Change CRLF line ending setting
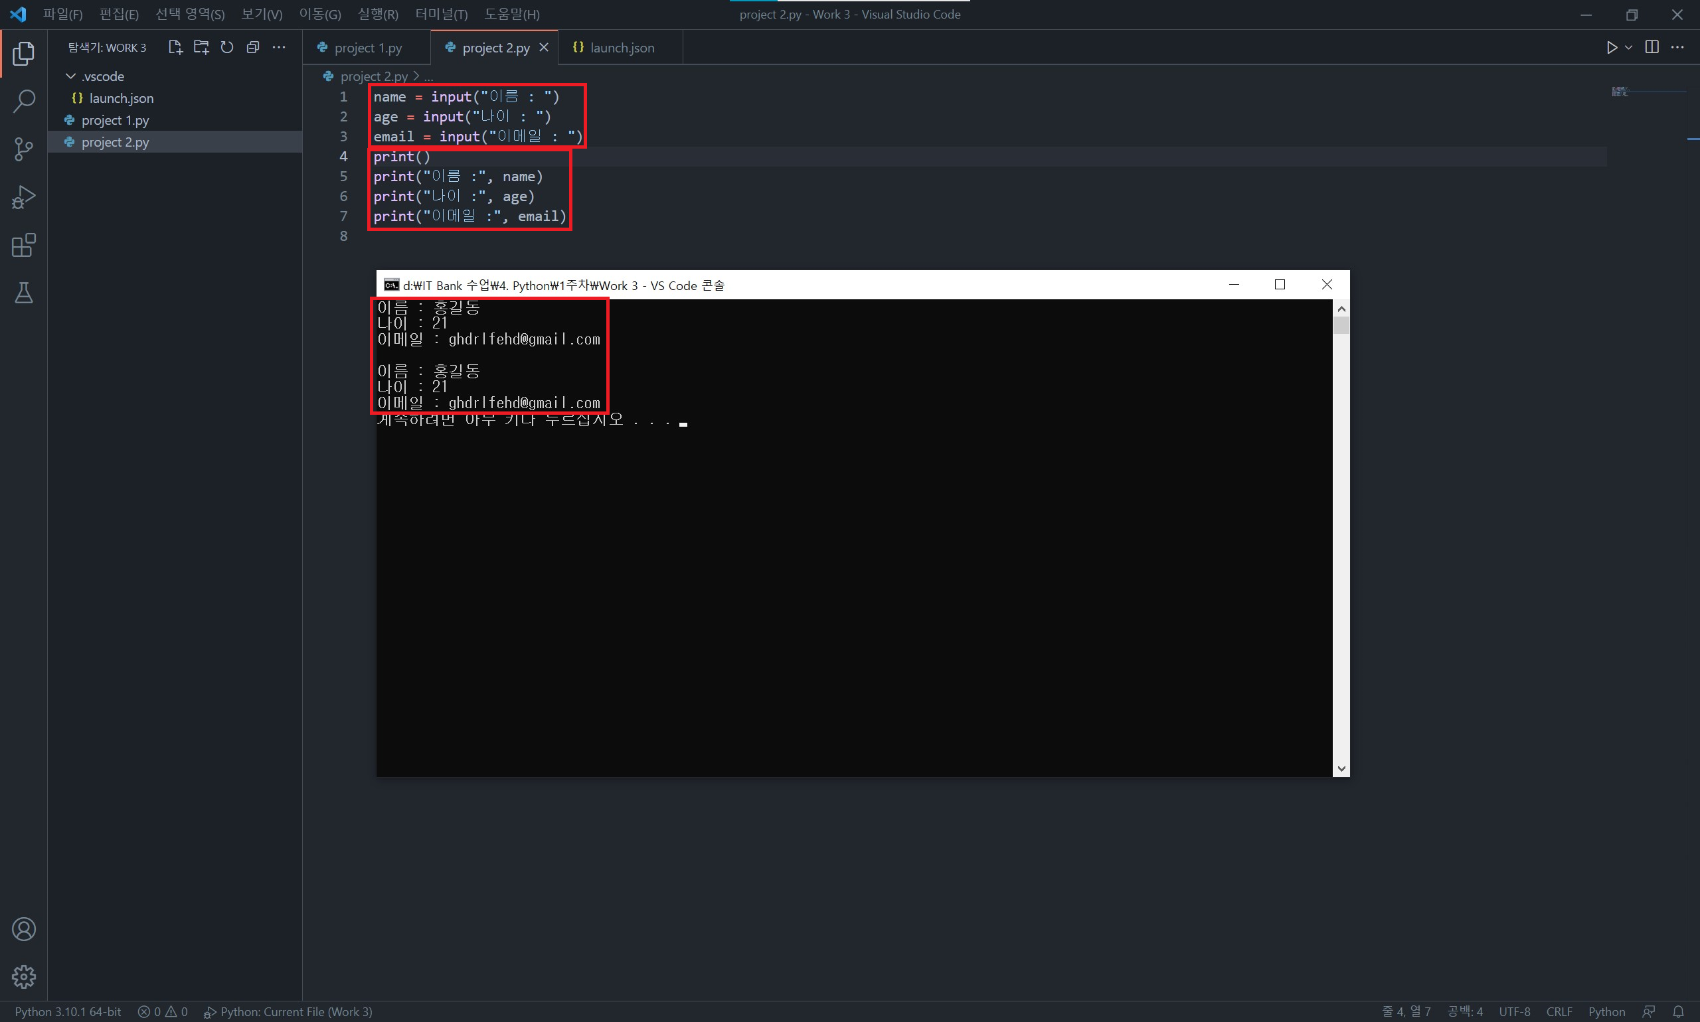Viewport: 1700px width, 1022px height. coord(1558,1011)
